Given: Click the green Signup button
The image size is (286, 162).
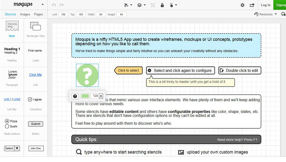Looking at the screenshot, I should [x=280, y=5].
